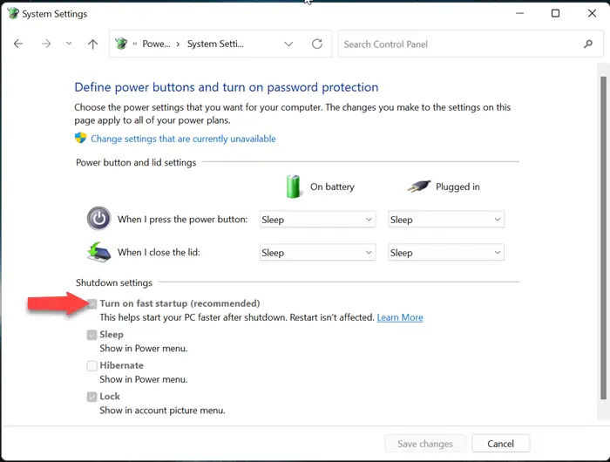Focus the Search Control Panel field
Viewport: 610px width, 462px height.
(457, 44)
